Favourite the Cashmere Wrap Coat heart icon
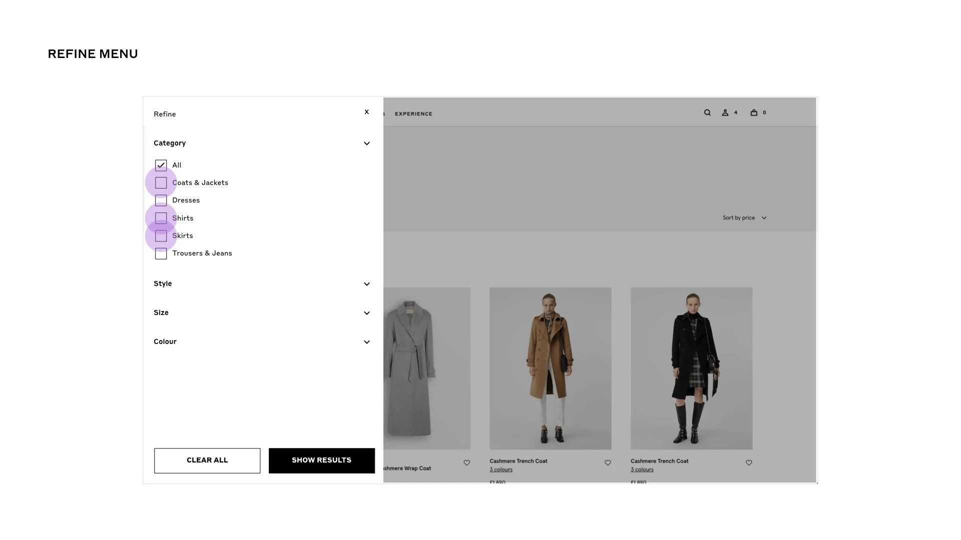The width and height of the screenshot is (961, 540). tap(466, 463)
